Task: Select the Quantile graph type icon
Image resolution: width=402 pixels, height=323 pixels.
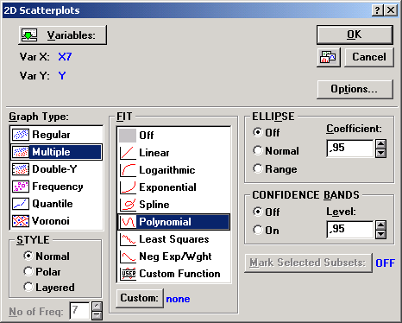Action: [x=21, y=204]
